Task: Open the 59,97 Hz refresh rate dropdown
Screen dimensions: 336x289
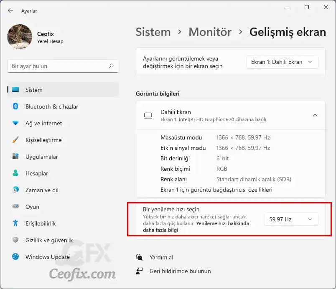Action: [291, 219]
